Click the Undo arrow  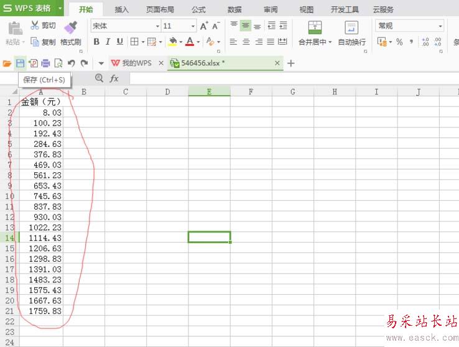point(71,63)
